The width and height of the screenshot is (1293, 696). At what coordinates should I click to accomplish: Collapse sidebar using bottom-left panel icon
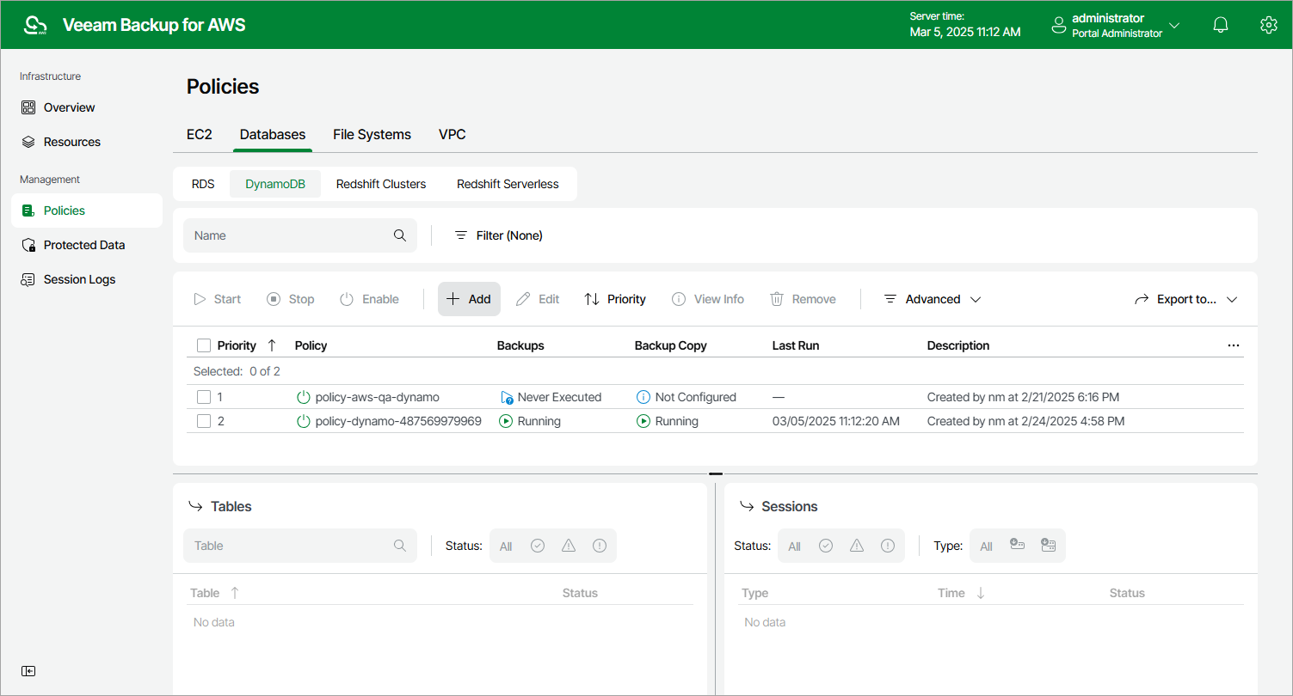pyautogui.click(x=28, y=671)
